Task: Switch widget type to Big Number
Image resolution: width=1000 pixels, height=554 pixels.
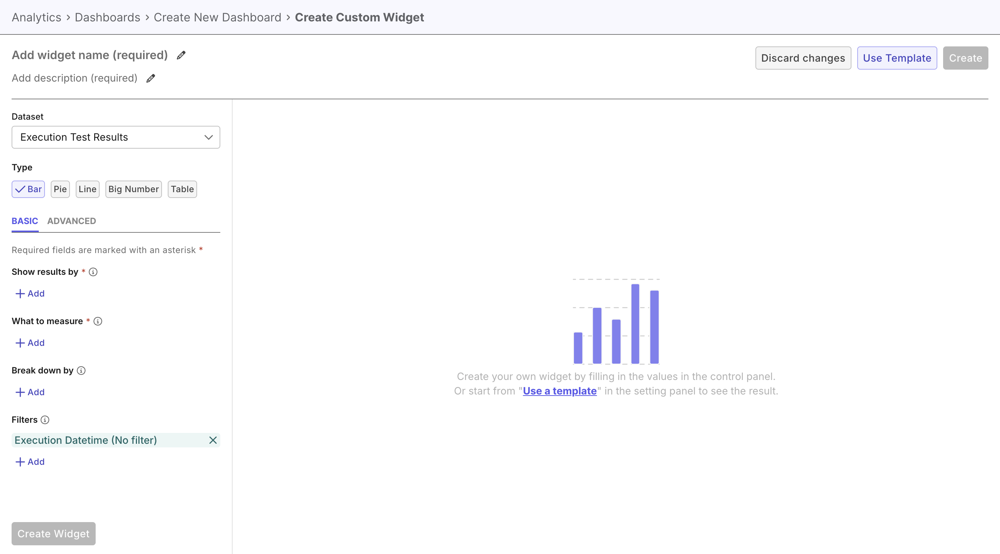Action: (133, 189)
